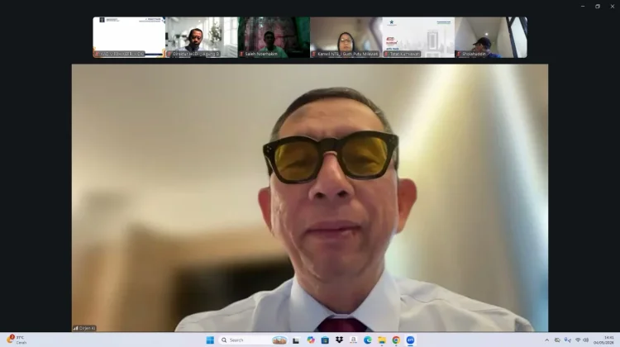
Task: Open the Zoom app in taskbar
Action: (x=410, y=340)
